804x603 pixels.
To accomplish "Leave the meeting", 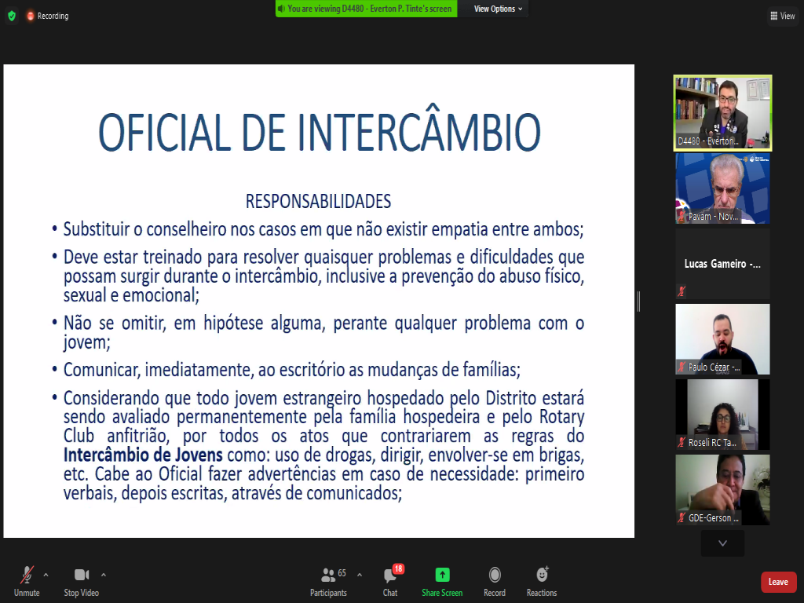I will pos(778,582).
